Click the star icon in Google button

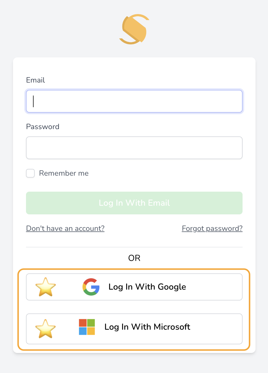(45, 287)
